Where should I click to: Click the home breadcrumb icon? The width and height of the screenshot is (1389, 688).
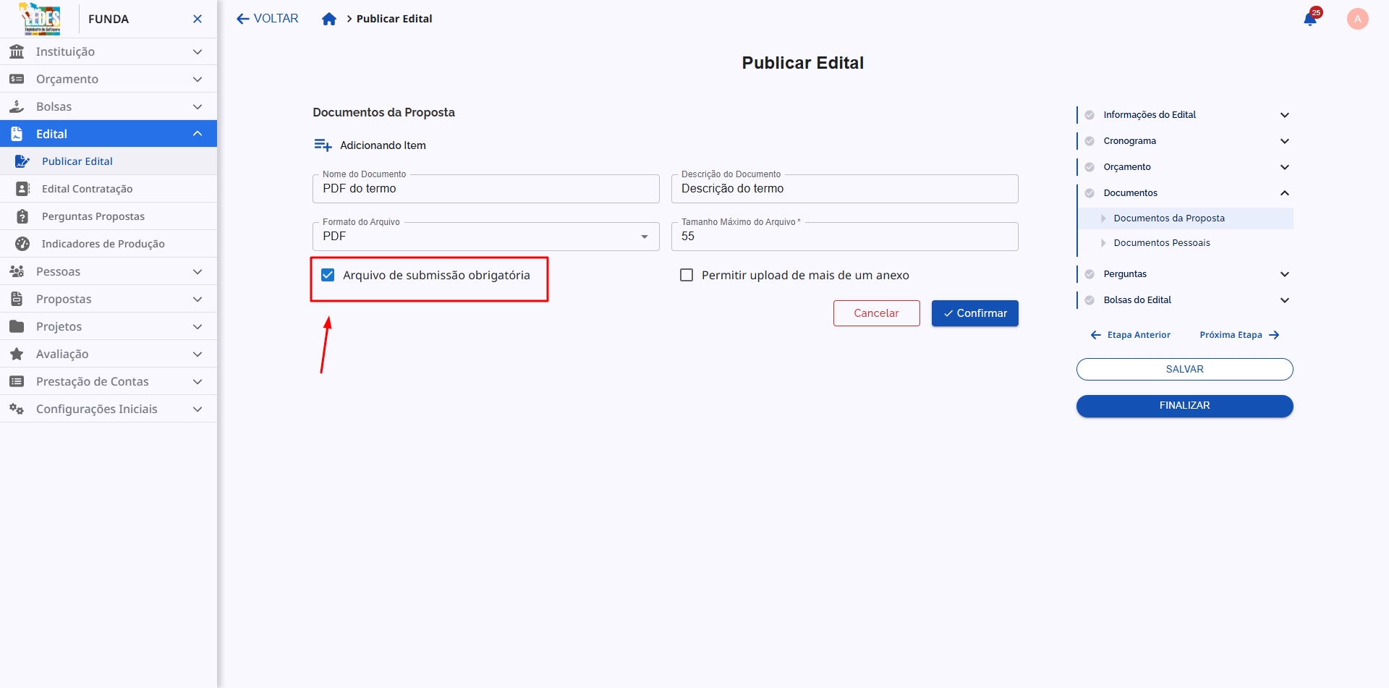click(x=329, y=19)
